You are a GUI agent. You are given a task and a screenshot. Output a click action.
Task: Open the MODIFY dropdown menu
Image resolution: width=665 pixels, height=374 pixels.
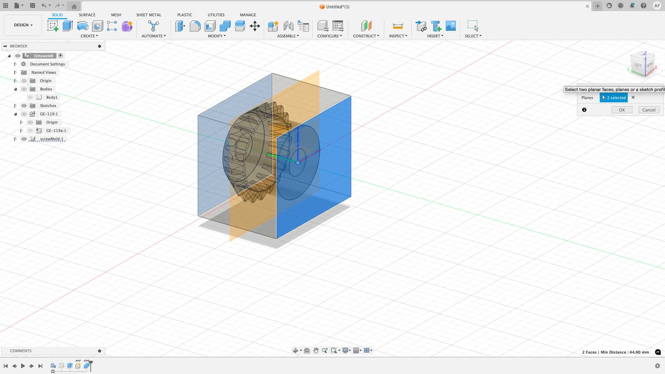pyautogui.click(x=217, y=36)
